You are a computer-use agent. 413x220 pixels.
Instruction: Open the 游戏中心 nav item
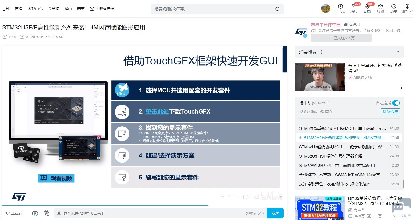click(35, 9)
